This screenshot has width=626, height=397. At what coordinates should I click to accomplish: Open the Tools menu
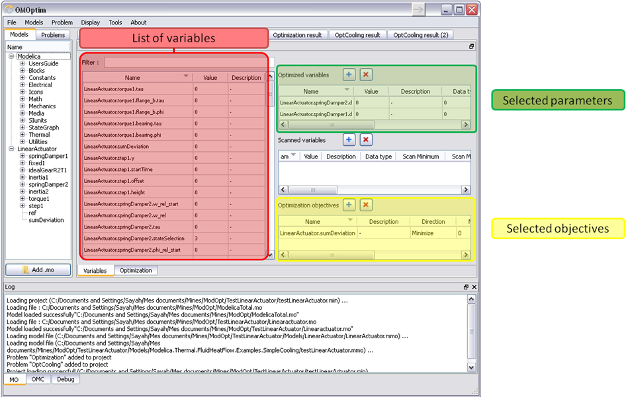[115, 22]
